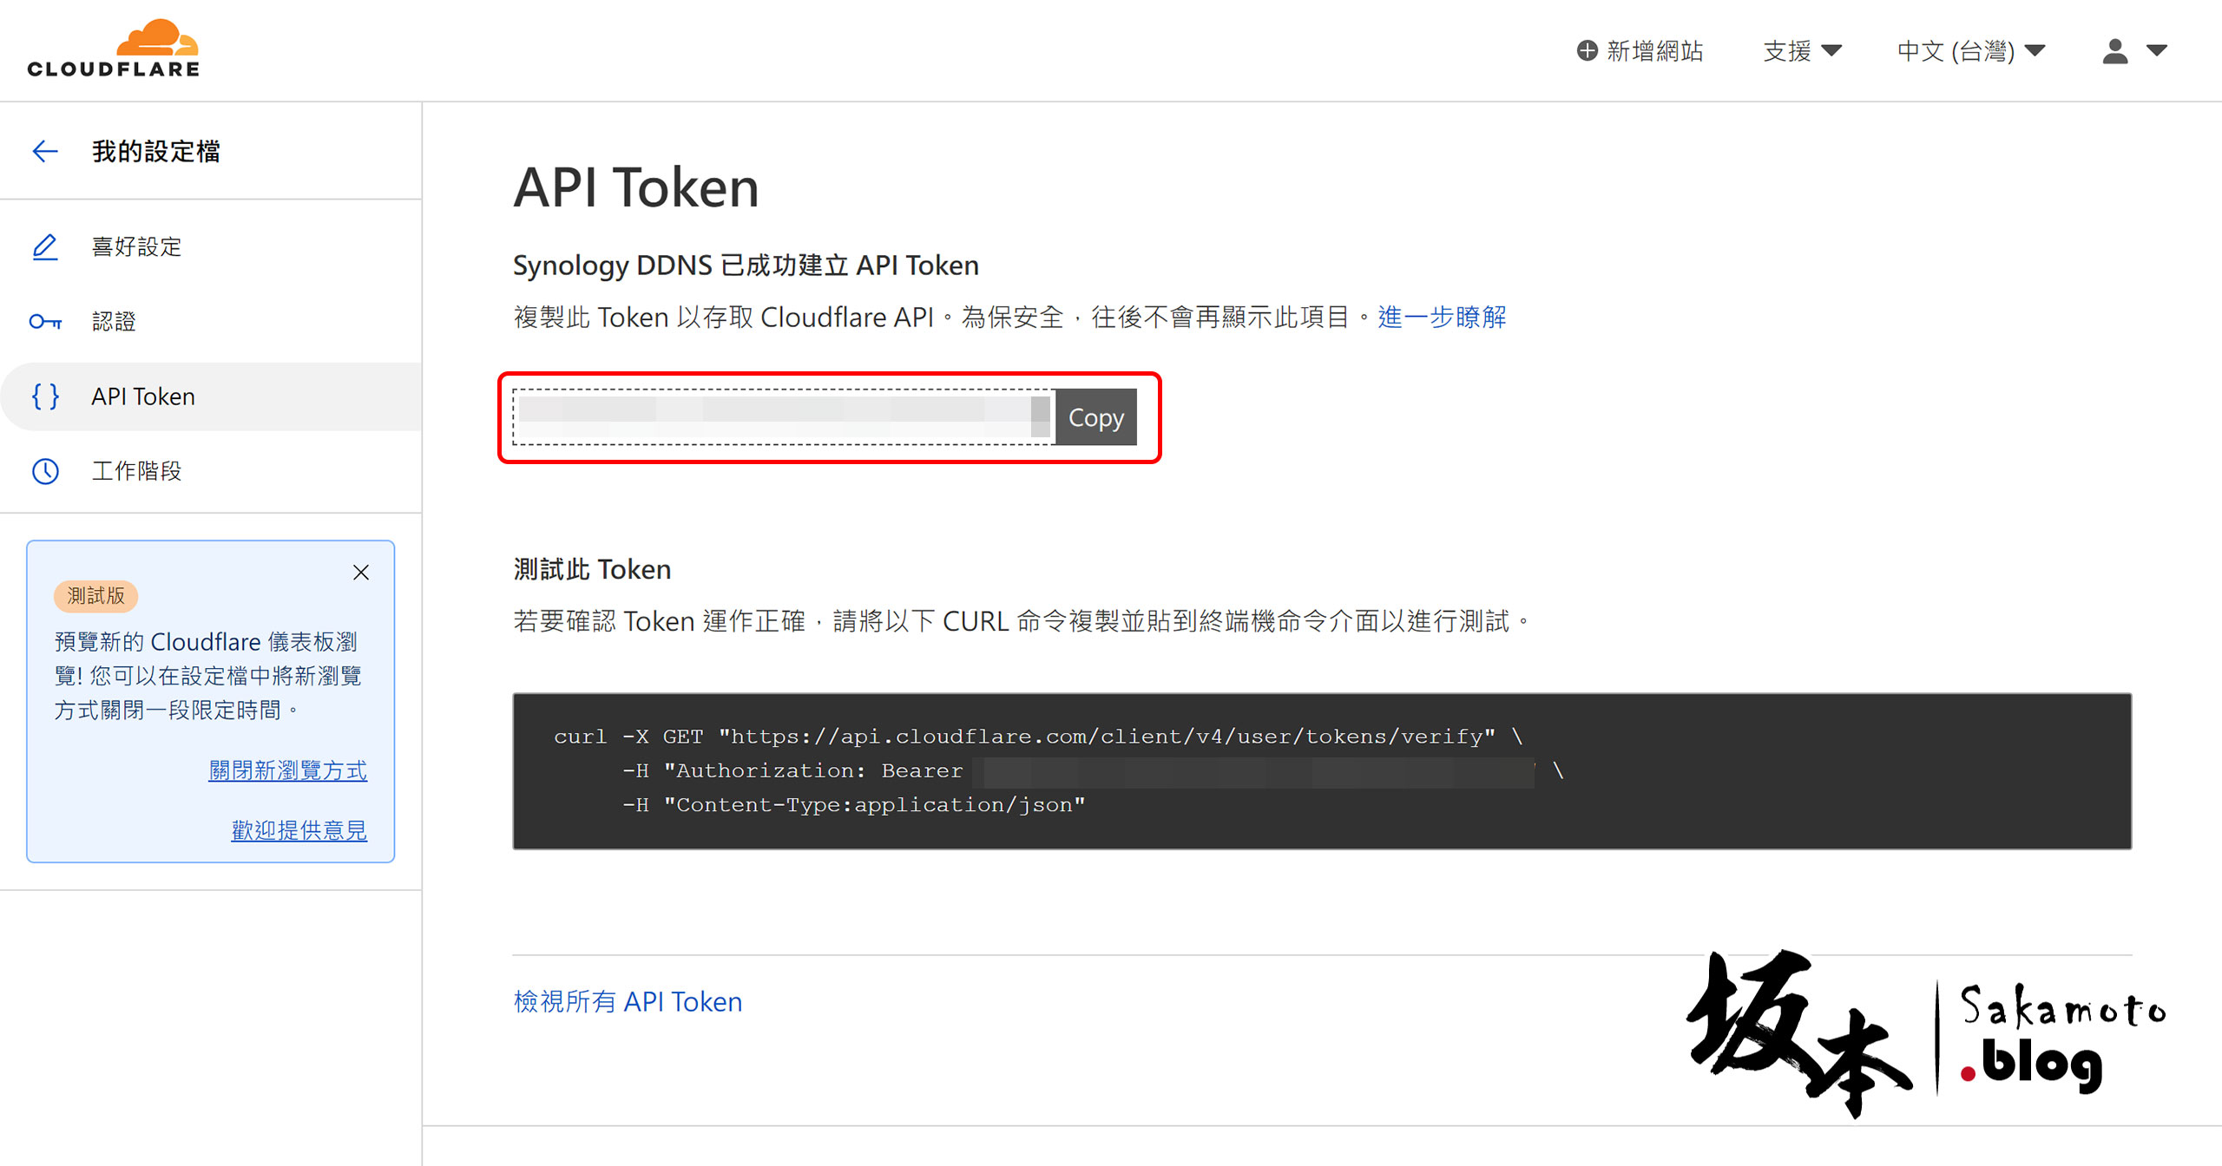Close the 測試版 preview notice
Screen dimensions: 2222x1166
point(361,572)
